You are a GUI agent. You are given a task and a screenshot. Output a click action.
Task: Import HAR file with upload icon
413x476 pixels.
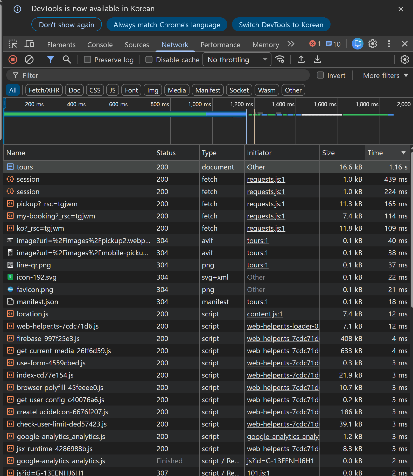pyautogui.click(x=301, y=60)
